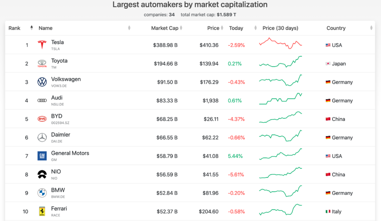Click the General Motors GM logo

(42, 156)
